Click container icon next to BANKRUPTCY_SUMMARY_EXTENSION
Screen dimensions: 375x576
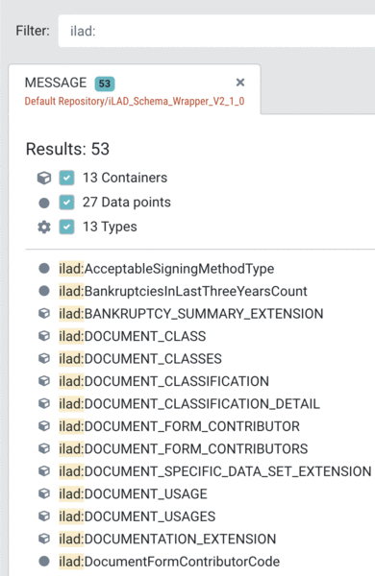[44, 313]
